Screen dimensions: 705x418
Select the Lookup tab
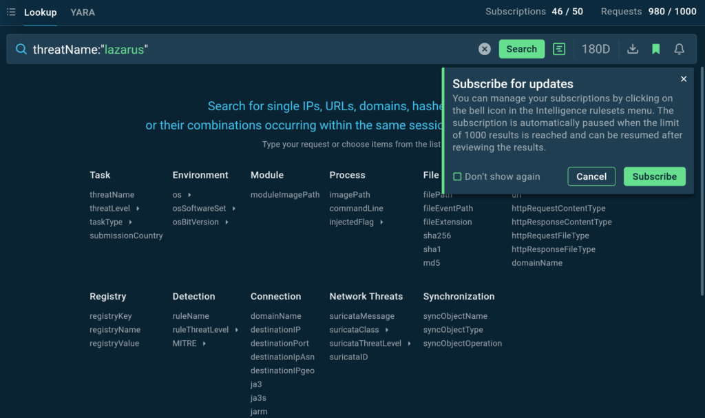(40, 12)
